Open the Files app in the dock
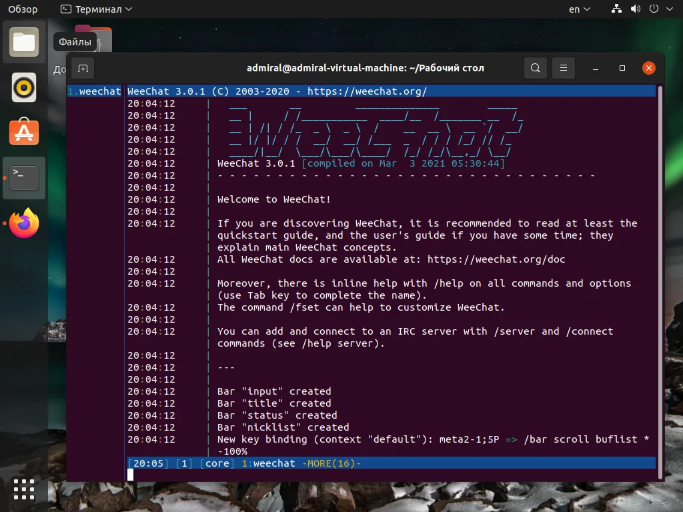Image resolution: width=683 pixels, height=512 pixels. coord(24,42)
